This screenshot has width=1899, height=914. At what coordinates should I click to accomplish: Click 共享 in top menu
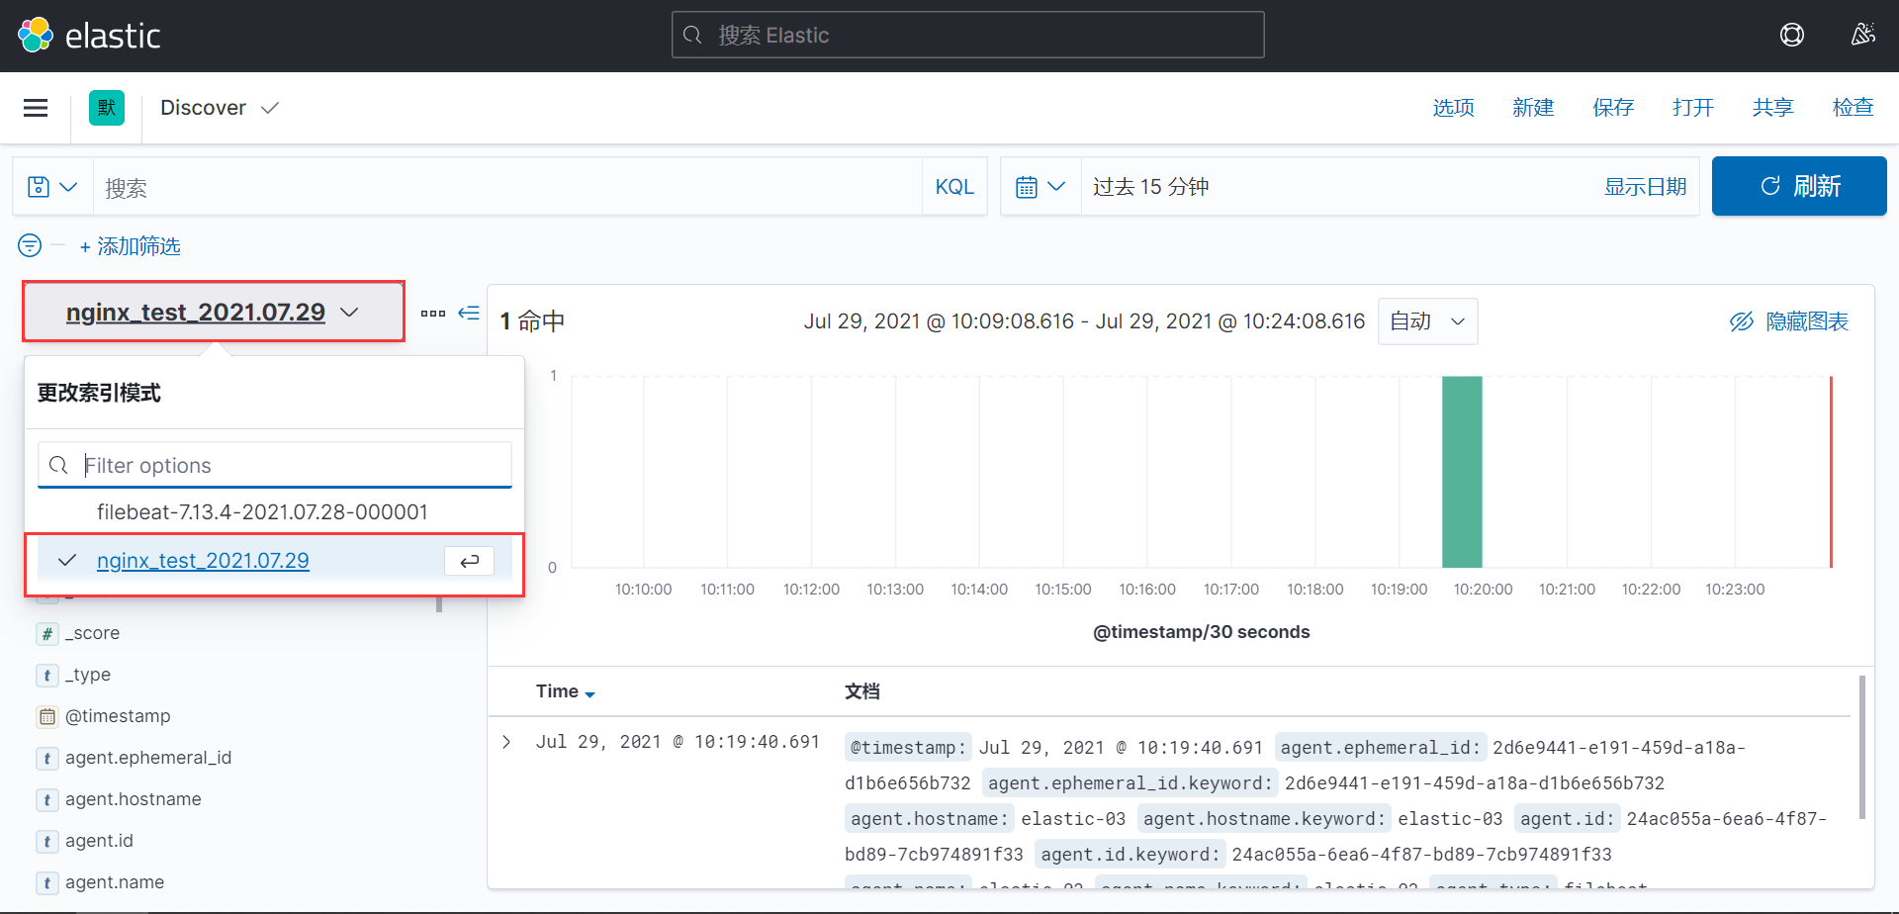coord(1773,108)
